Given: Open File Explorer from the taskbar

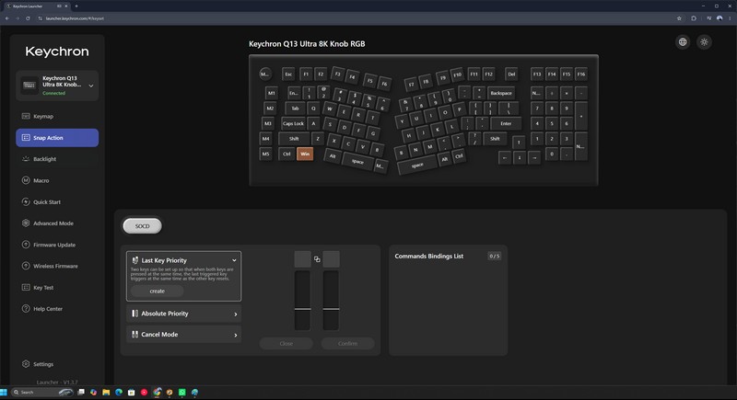Looking at the screenshot, I should click(x=106, y=392).
